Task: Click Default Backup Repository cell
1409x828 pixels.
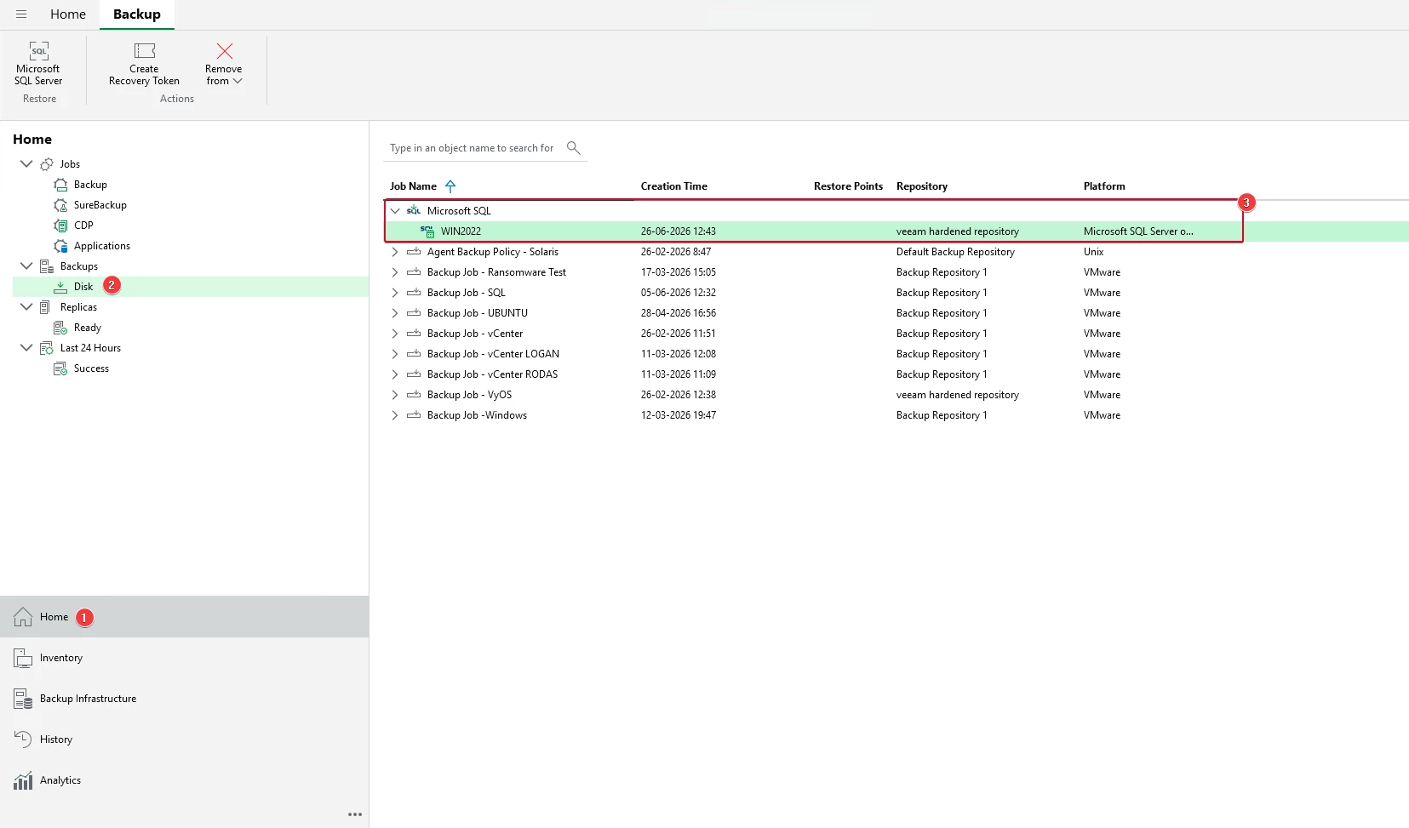Action: click(955, 252)
